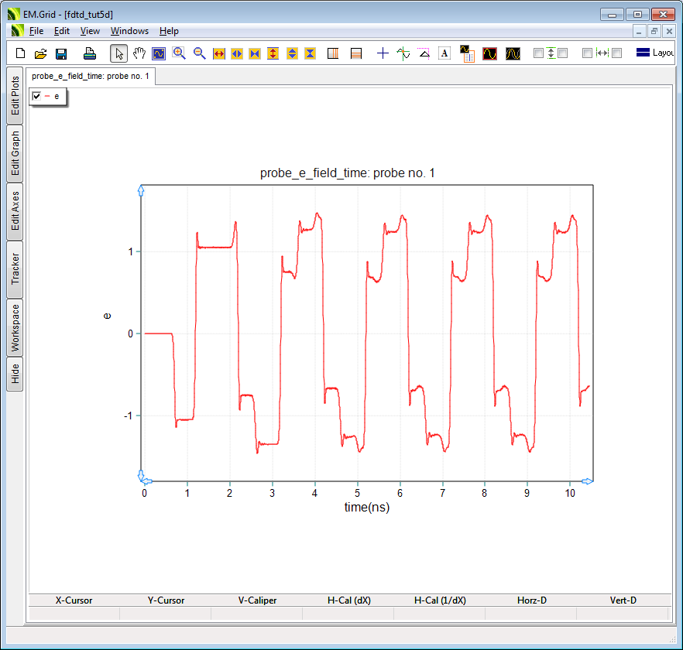The height and width of the screenshot is (650, 683).
Task: Add a crosshair cursor with the plus icon
Action: 383,53
